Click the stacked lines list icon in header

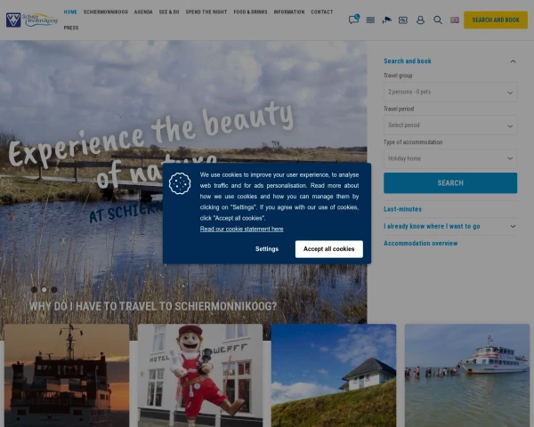370,20
